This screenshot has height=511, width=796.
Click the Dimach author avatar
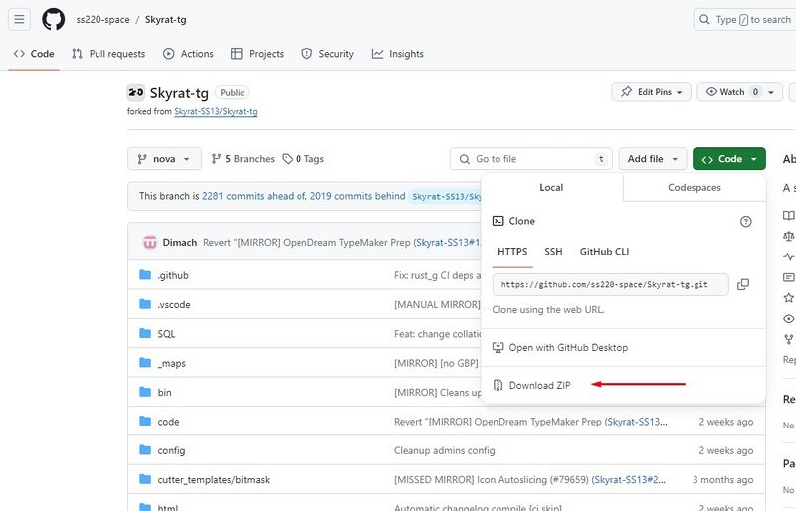(x=150, y=242)
